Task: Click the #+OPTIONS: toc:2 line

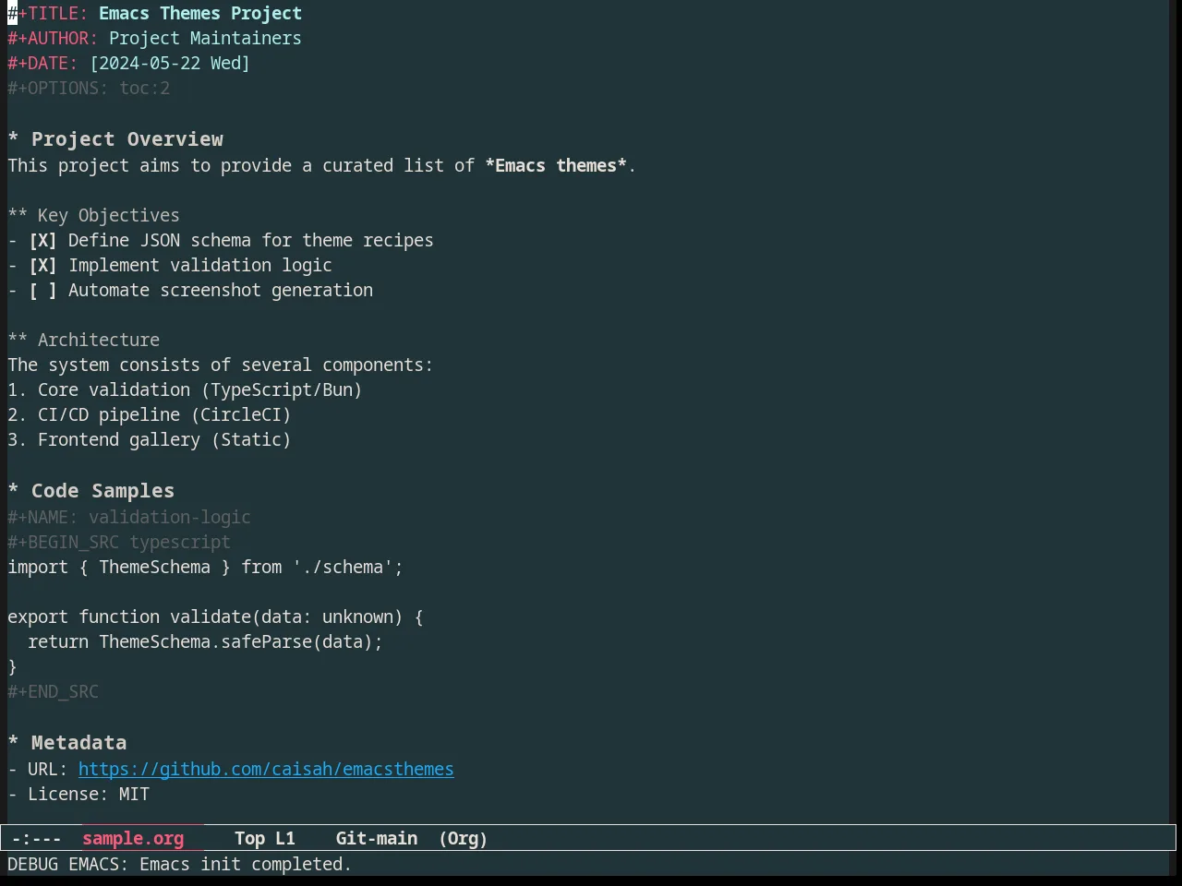Action: (89, 89)
